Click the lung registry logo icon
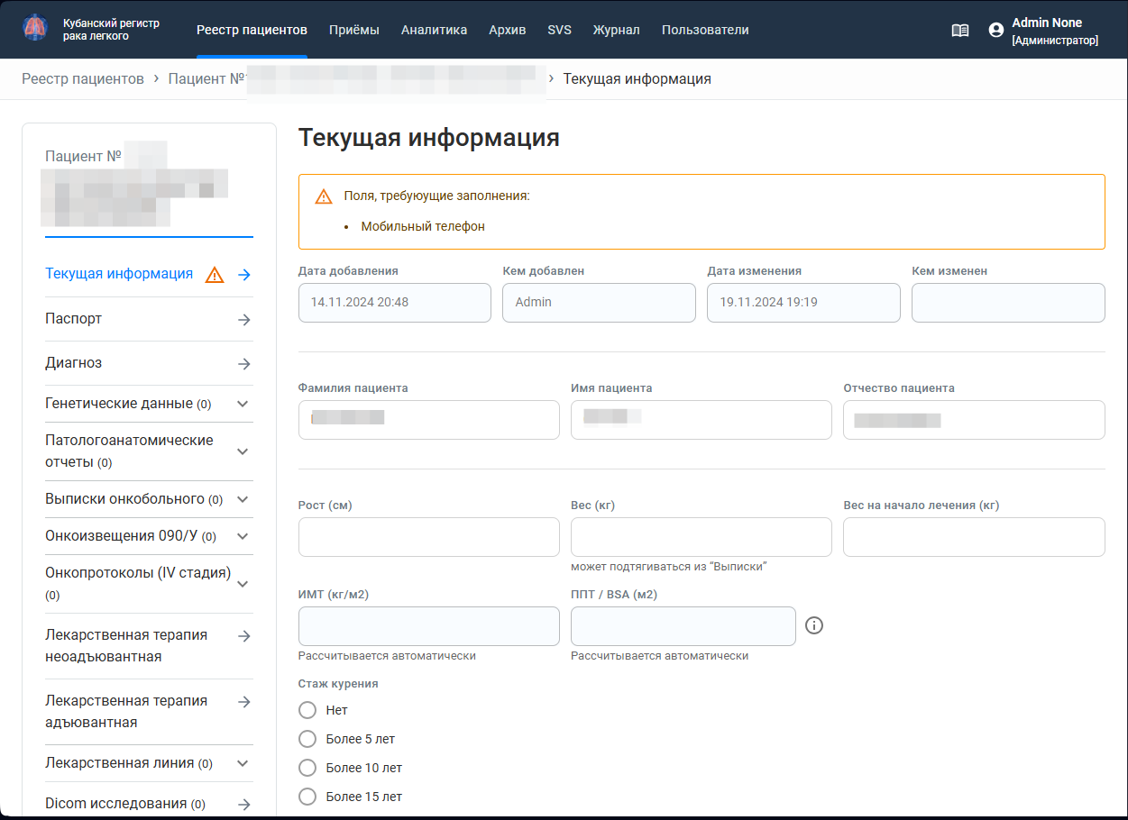This screenshot has height=820, width=1128. click(35, 28)
